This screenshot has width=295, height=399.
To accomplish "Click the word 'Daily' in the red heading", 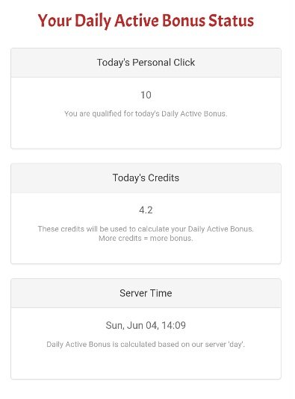I will click(93, 22).
